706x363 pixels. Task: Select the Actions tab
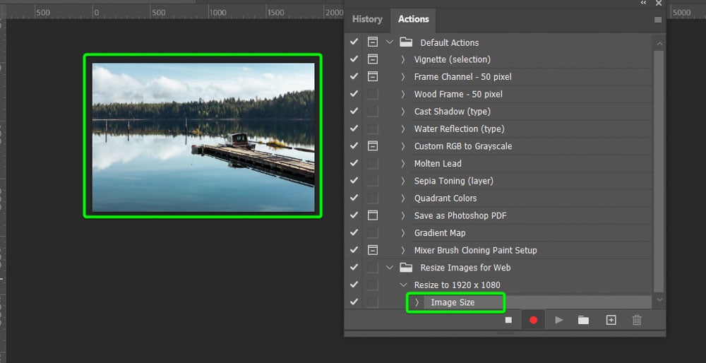(413, 19)
